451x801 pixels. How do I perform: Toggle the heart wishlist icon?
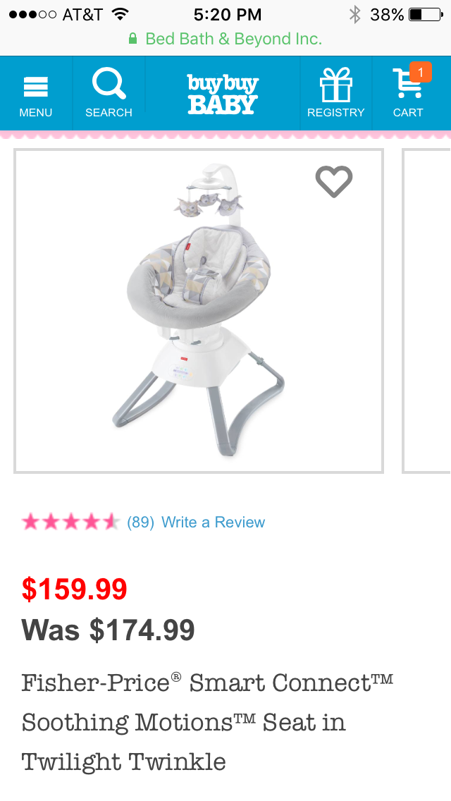click(334, 181)
